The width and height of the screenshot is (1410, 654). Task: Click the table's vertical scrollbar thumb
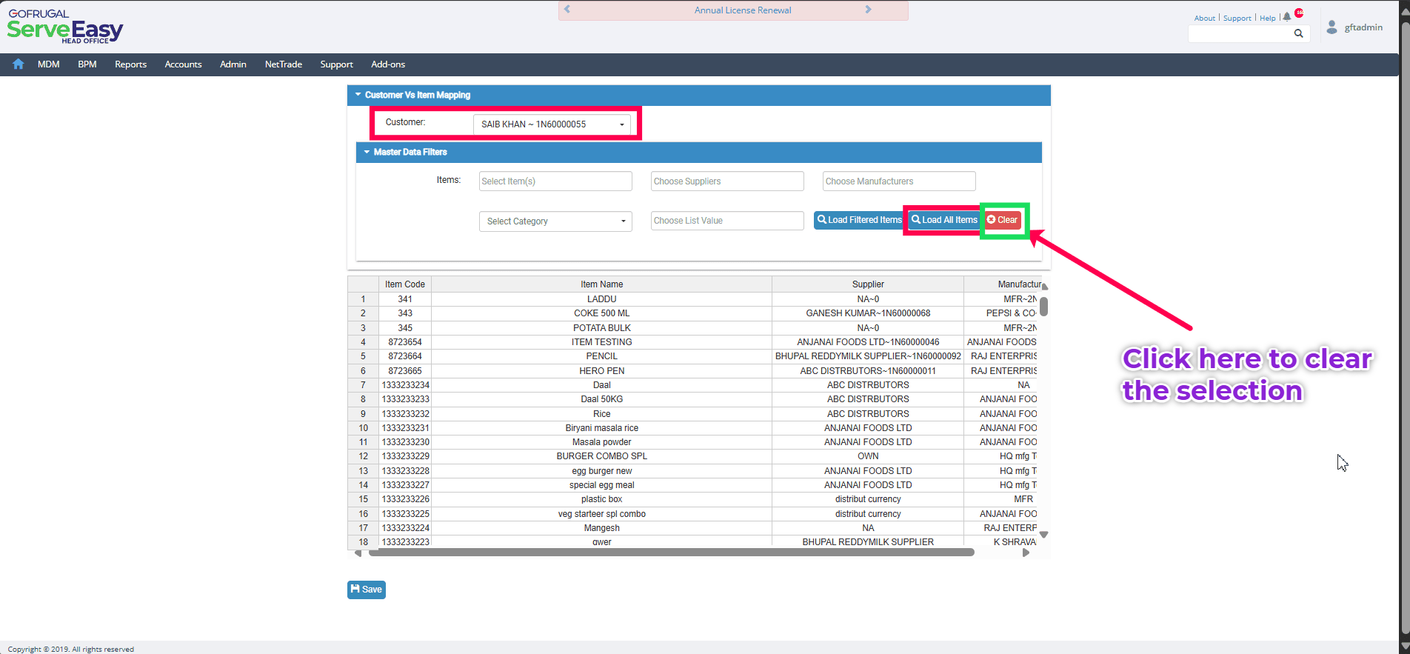(x=1043, y=307)
